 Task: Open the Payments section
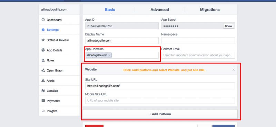pyautogui.click(x=59, y=101)
